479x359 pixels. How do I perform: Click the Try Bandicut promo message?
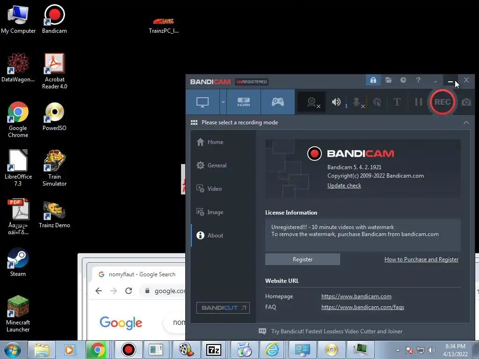tap(336, 331)
